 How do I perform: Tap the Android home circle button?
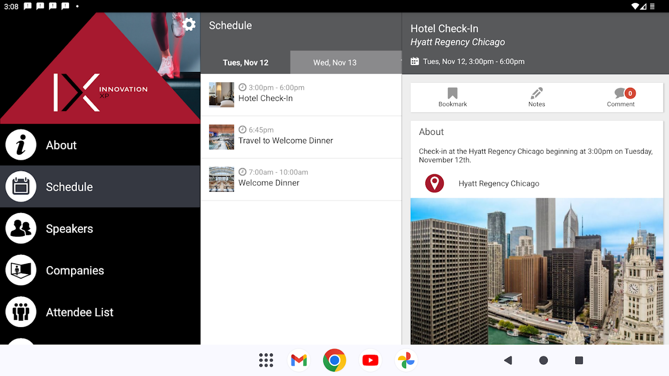(x=543, y=360)
